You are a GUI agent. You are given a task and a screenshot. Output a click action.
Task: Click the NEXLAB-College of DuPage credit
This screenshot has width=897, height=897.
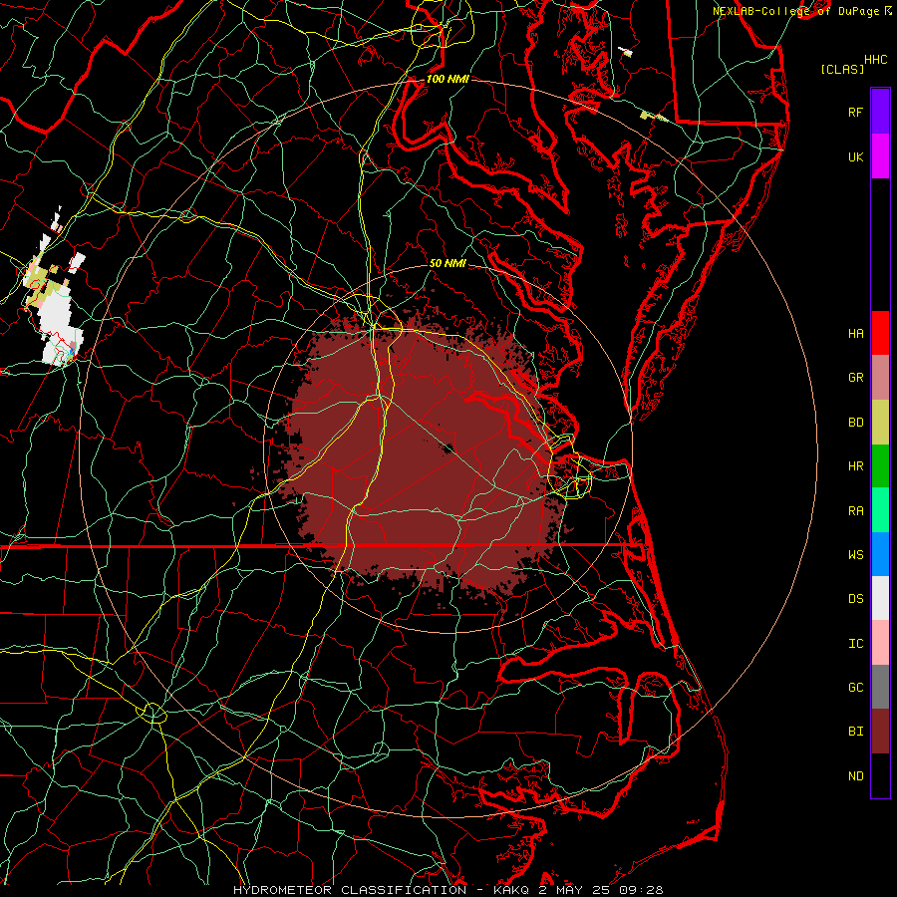801,11
